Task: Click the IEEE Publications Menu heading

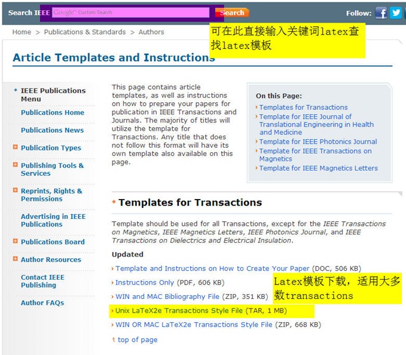Action: coord(53,94)
